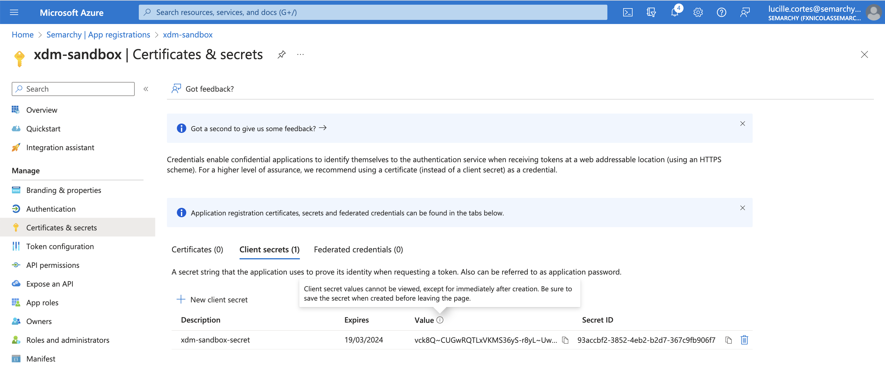The height and width of the screenshot is (370, 885).
Task: Click New client secret
Action: point(212,299)
